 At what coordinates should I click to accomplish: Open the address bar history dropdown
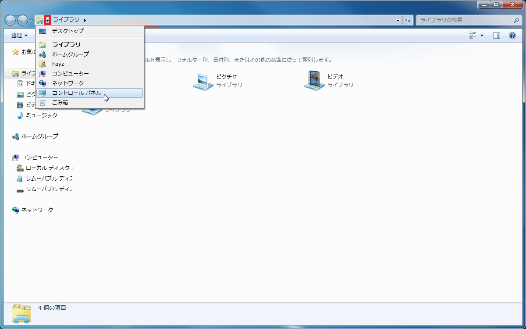398,20
